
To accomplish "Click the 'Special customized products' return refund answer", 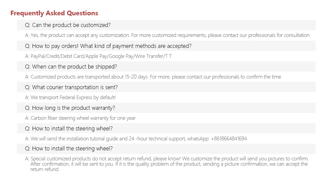I will click(166, 164).
